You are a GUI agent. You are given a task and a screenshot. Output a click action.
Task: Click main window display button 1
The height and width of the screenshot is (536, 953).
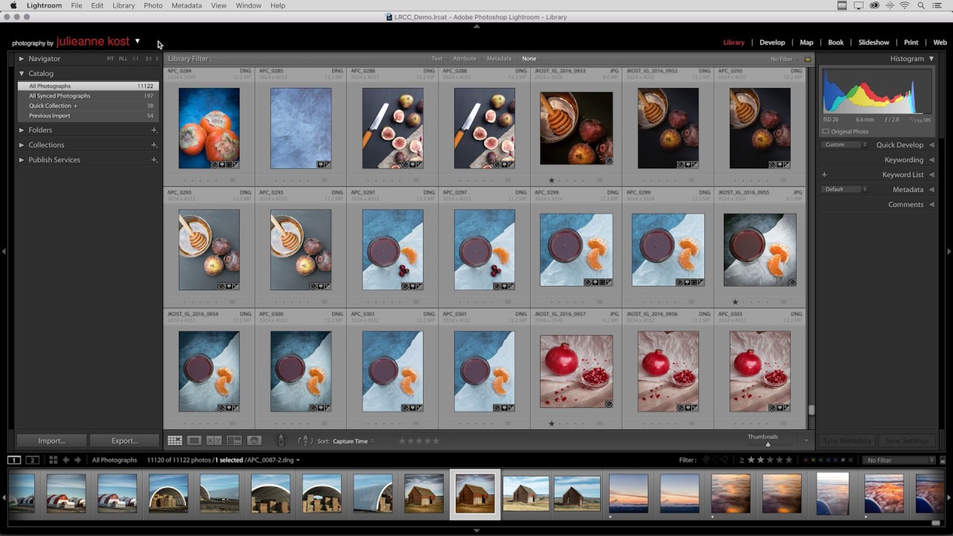(14, 460)
